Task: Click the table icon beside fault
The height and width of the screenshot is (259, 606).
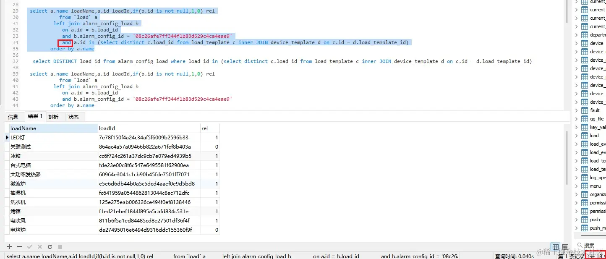Action: (584, 110)
